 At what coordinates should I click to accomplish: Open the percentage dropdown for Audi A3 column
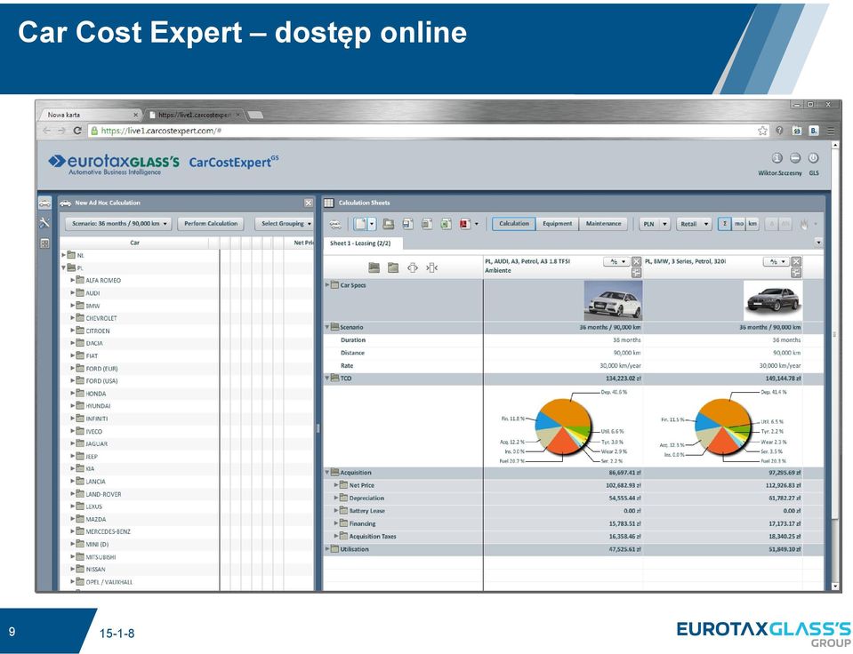tap(616, 261)
